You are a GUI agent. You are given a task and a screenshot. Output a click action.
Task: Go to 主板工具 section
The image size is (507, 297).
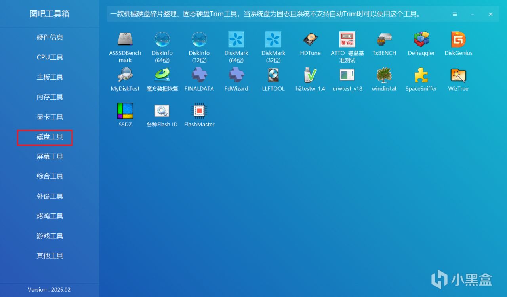[50, 77]
